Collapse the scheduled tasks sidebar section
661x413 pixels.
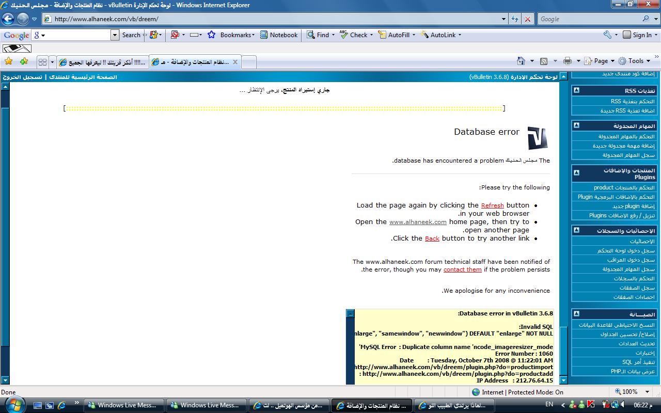click(x=576, y=125)
